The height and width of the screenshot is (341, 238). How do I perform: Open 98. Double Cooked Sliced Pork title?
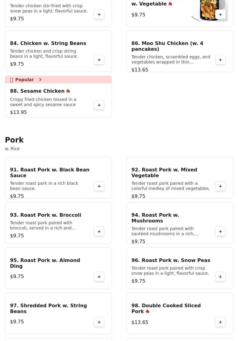166,308
